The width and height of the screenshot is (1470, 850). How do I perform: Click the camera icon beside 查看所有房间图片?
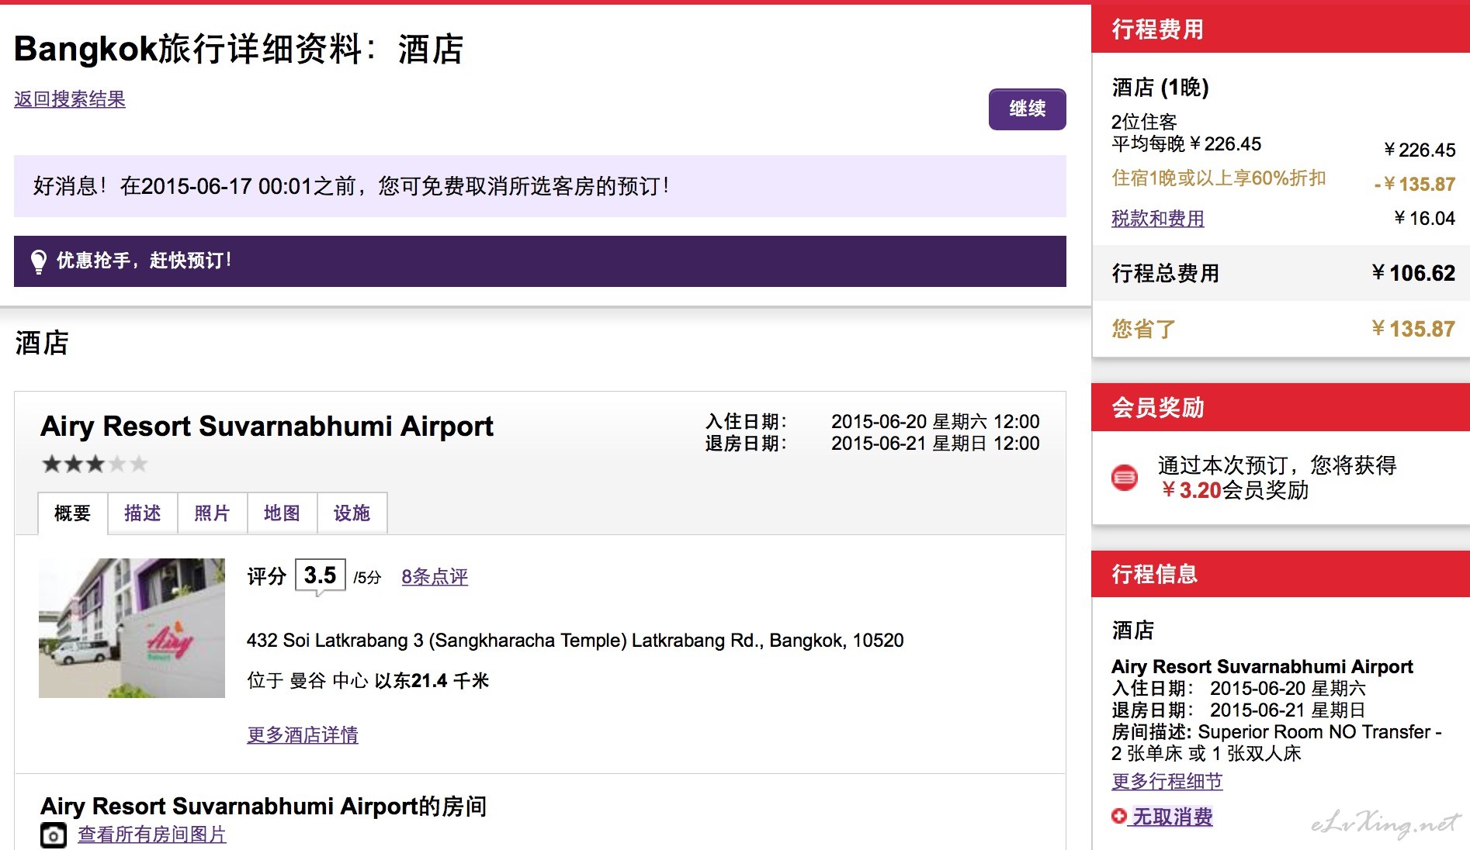point(54,835)
